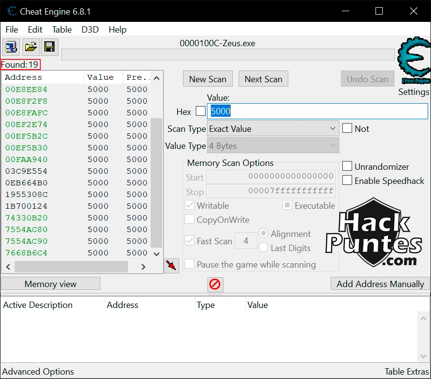Viewport: 431px width, 379px height.
Task: Click the save floppy disk icon
Action: pyautogui.click(x=50, y=47)
